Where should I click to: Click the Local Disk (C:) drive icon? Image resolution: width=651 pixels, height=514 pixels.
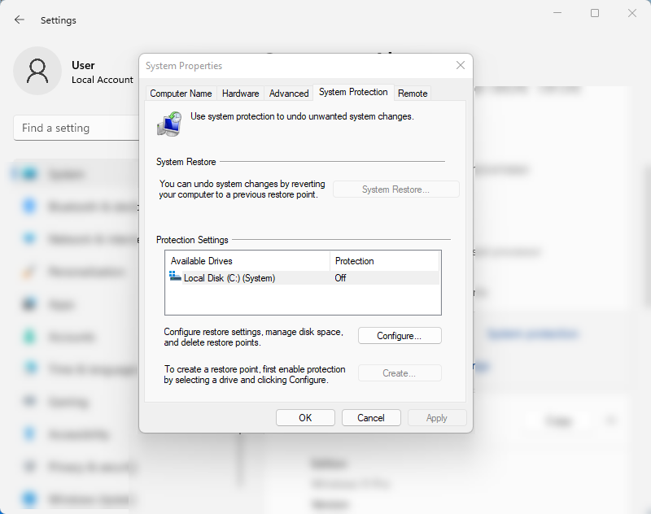(x=175, y=277)
